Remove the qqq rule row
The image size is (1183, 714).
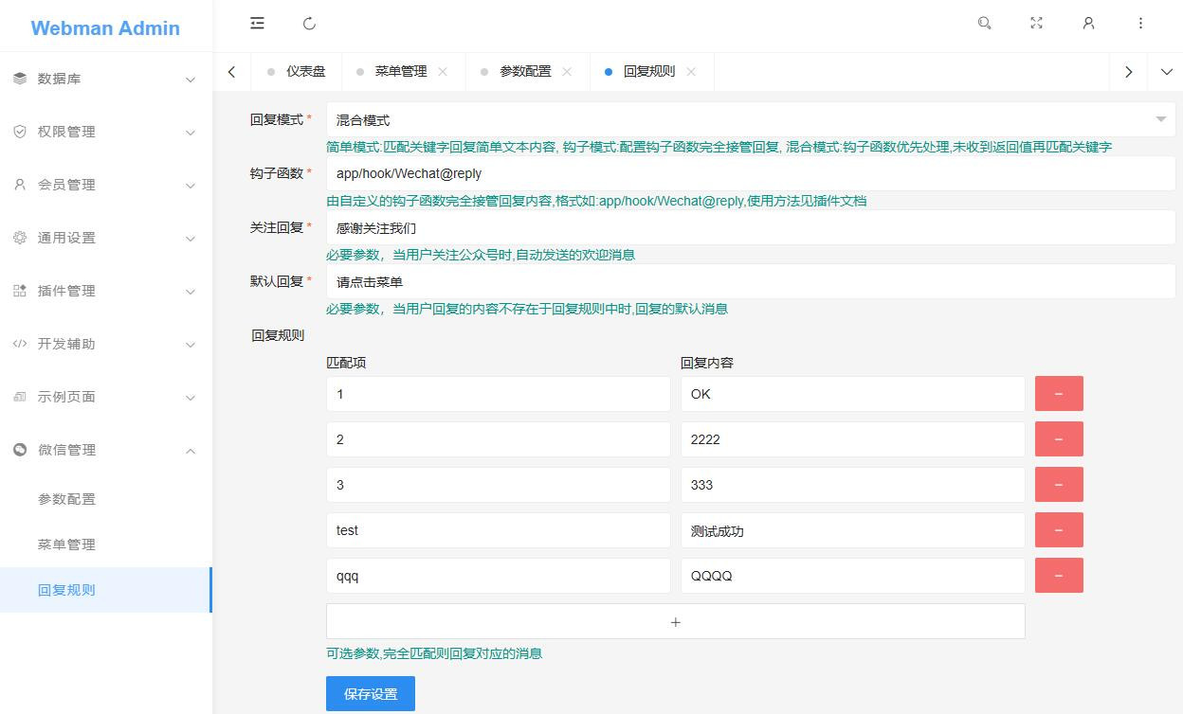pyautogui.click(x=1059, y=576)
